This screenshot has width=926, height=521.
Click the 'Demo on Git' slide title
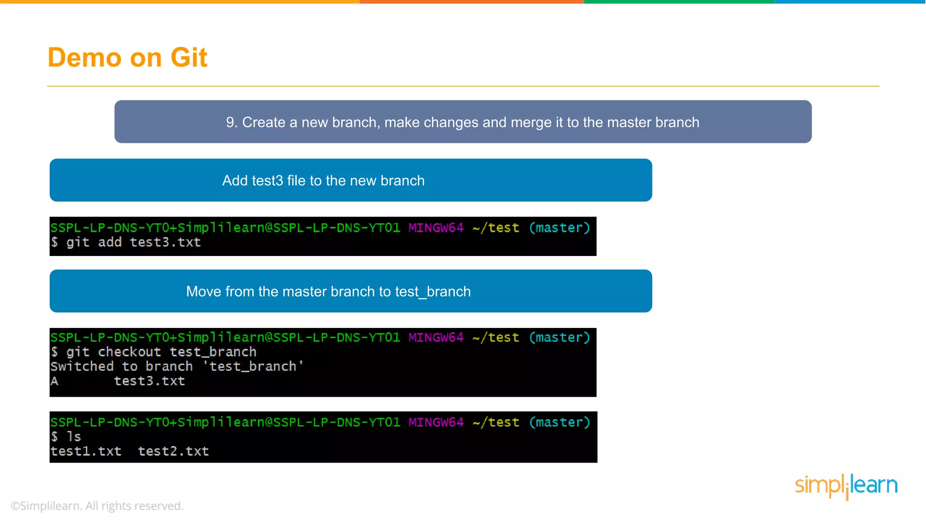[x=128, y=57]
